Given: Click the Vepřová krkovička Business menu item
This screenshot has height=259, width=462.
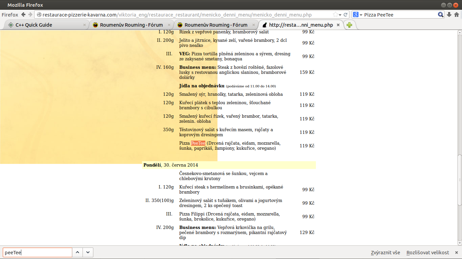Looking at the screenshot, I should [233, 233].
